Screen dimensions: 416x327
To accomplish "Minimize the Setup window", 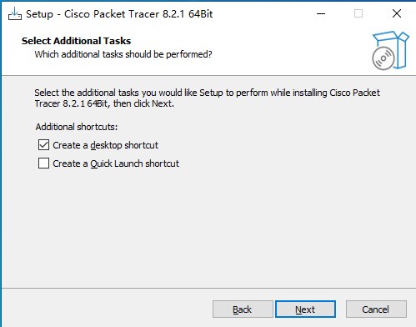I will tap(321, 13).
